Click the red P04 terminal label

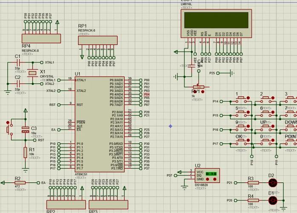tap(146, 94)
